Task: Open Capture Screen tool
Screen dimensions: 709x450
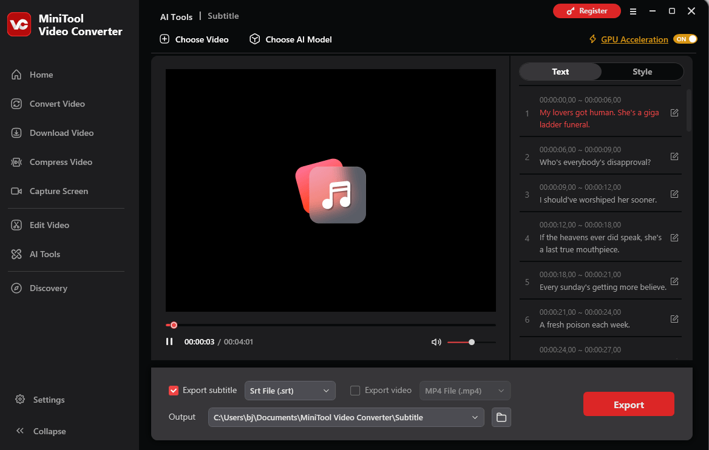Action: coord(49,191)
